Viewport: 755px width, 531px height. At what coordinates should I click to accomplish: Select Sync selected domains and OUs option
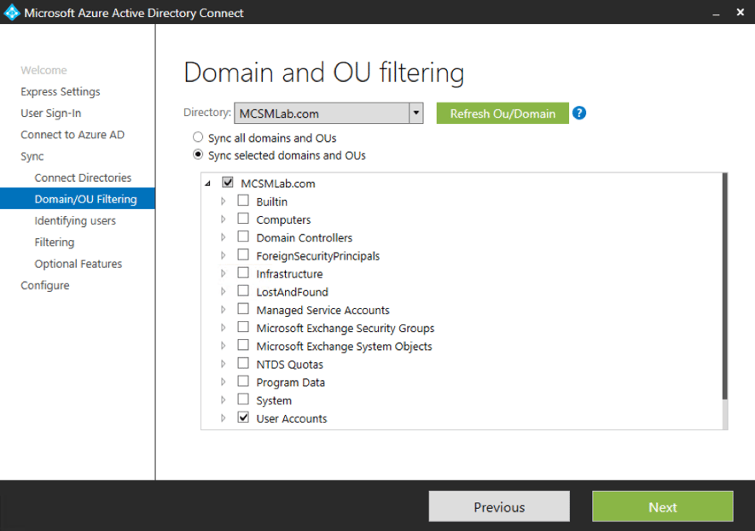tap(198, 155)
